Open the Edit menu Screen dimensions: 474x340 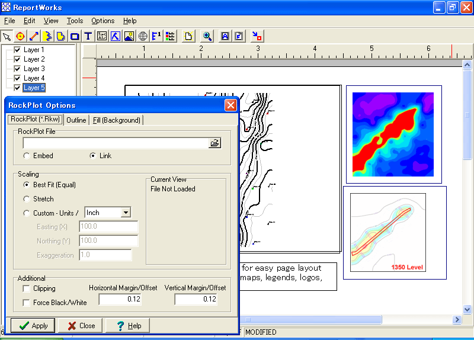click(29, 21)
